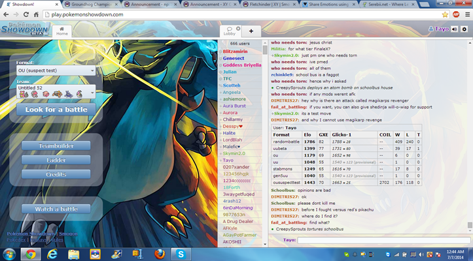Select user Goddess Briyella in list

242,65
